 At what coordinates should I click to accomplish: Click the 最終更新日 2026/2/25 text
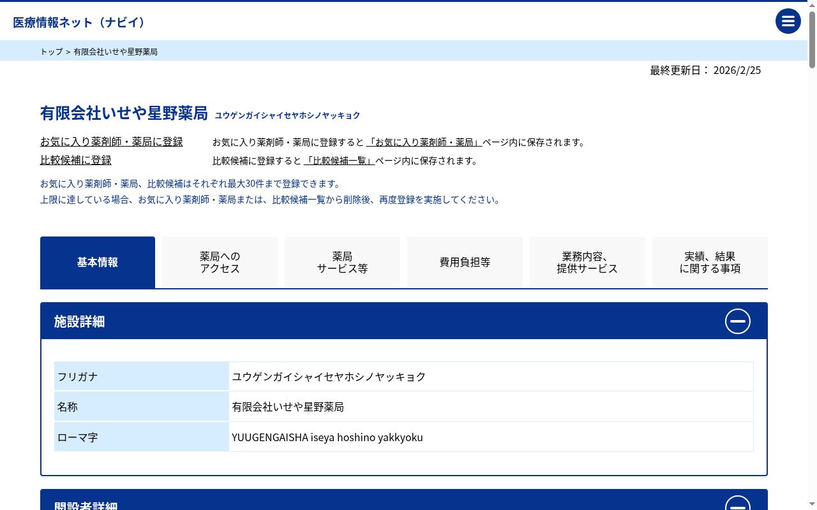[705, 70]
